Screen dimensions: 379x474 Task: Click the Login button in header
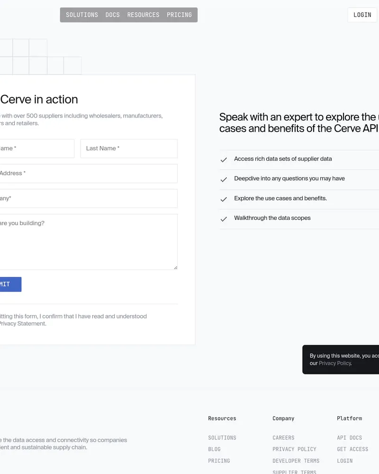click(x=362, y=15)
